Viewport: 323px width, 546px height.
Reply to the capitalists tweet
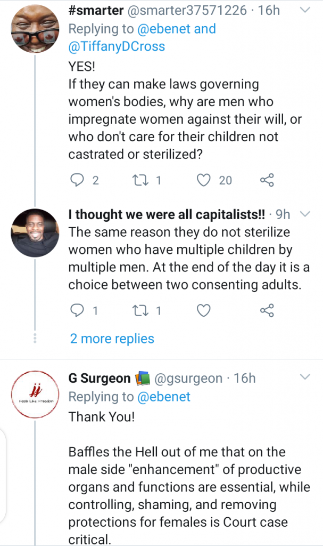point(78,310)
